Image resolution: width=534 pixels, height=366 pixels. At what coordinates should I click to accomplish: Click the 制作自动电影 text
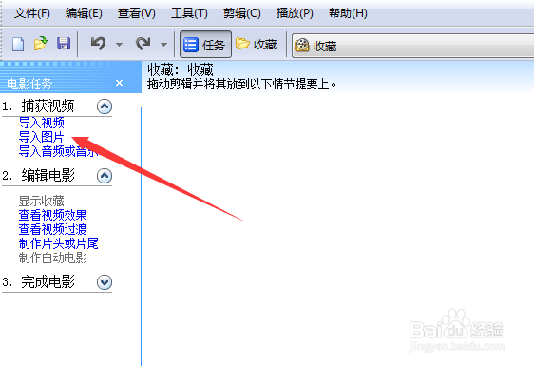53,258
